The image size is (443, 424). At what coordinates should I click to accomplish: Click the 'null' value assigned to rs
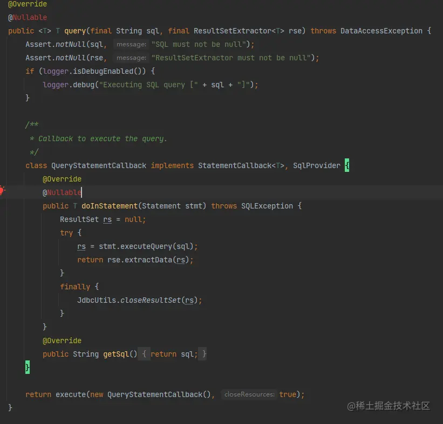133,219
